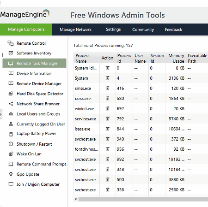This screenshot has width=208, height=207.
Task: Click the 1864 KB memory value
Action: 177,99
